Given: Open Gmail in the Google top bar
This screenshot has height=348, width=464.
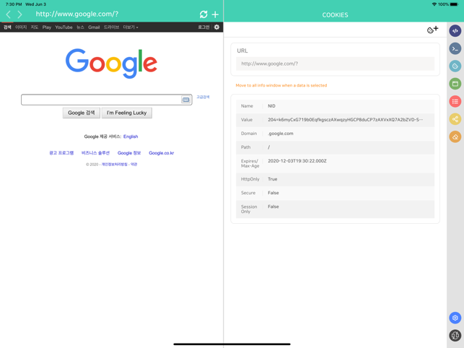Looking at the screenshot, I should click(x=94, y=27).
